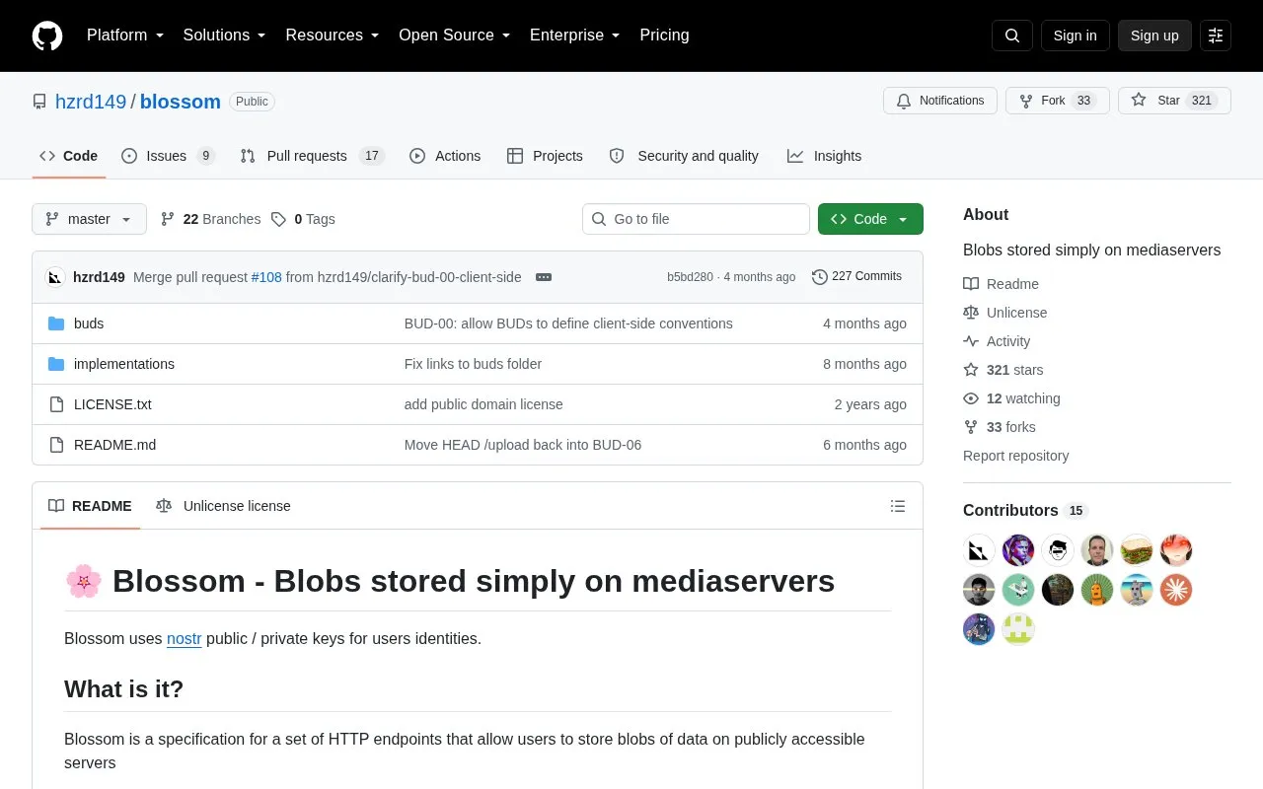Expand the Platform menu
The width and height of the screenshot is (1263, 789).
pos(124,36)
